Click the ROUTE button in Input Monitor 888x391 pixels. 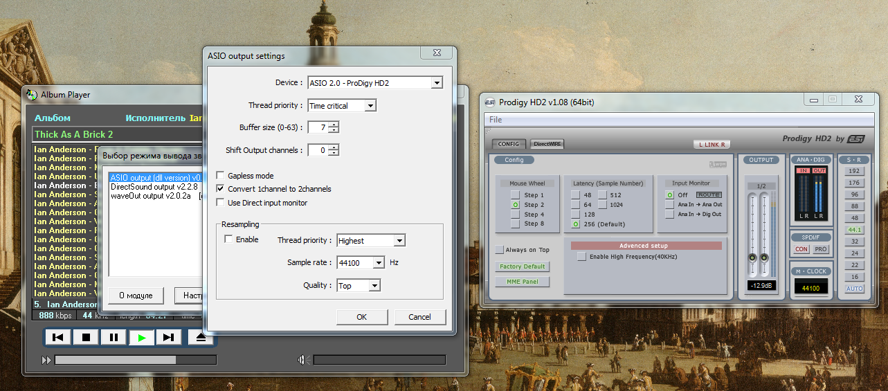pos(708,195)
